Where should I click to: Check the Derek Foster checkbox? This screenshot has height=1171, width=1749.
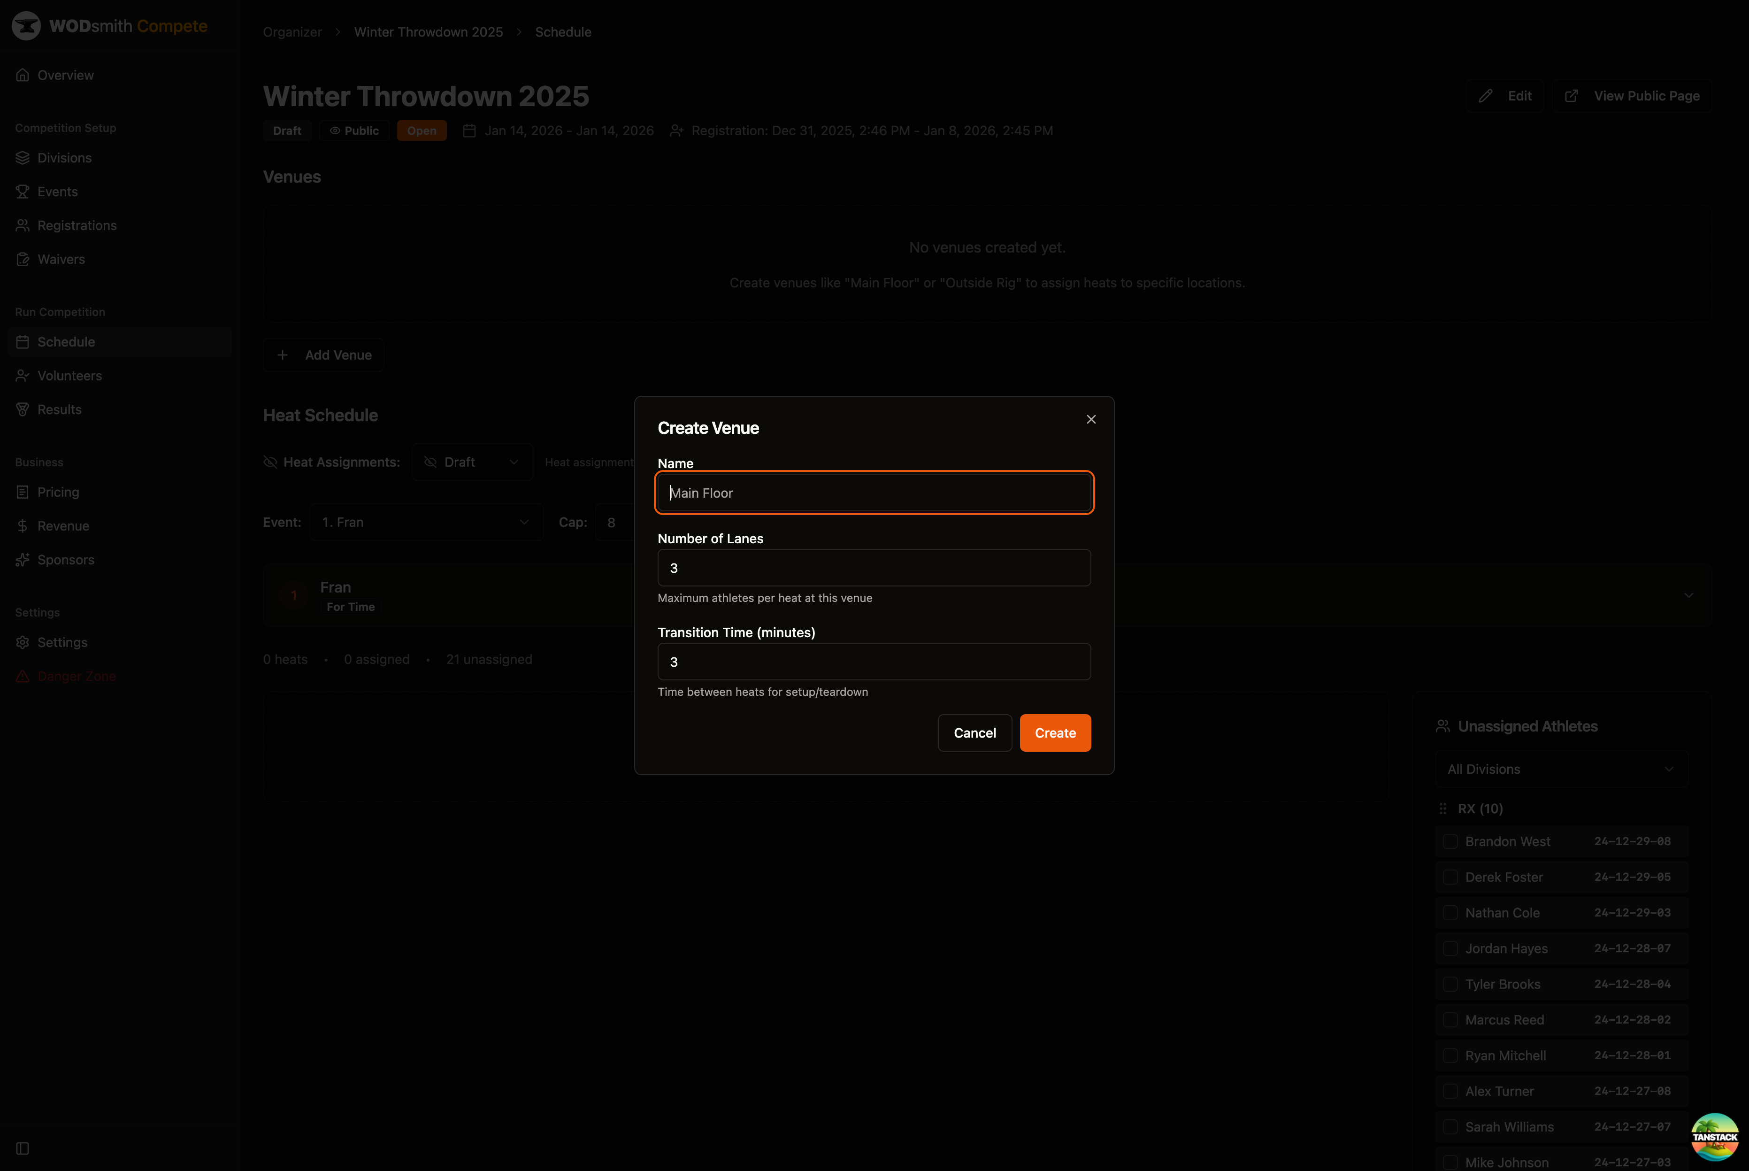point(1450,877)
